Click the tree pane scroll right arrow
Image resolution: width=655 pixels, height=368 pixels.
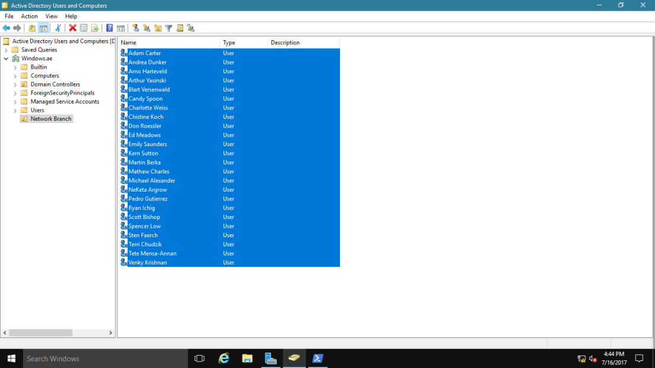pos(111,333)
